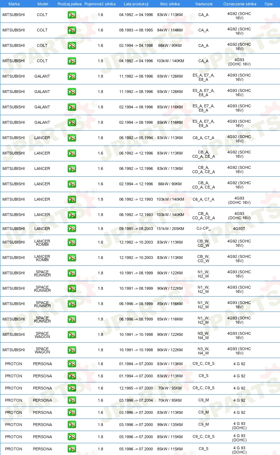
Task: Click fuel icon for PERSONA 01.1994 C9_C, C9_S row
Action: [72, 364]
